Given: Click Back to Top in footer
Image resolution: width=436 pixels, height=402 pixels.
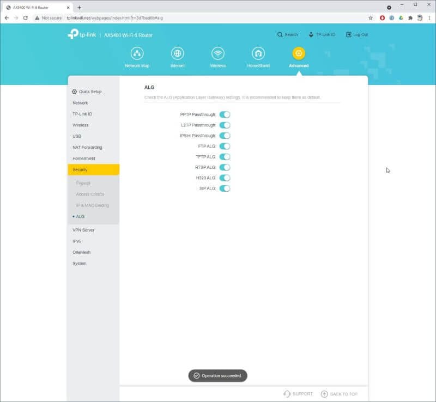Looking at the screenshot, I should 339,394.
